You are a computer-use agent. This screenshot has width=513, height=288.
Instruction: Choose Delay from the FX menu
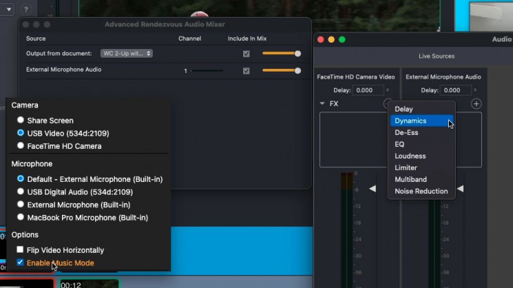pyautogui.click(x=421, y=109)
